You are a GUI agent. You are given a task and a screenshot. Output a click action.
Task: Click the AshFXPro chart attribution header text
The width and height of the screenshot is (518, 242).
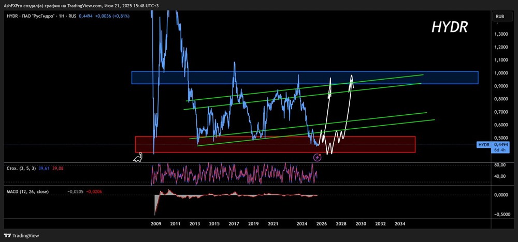pos(82,6)
